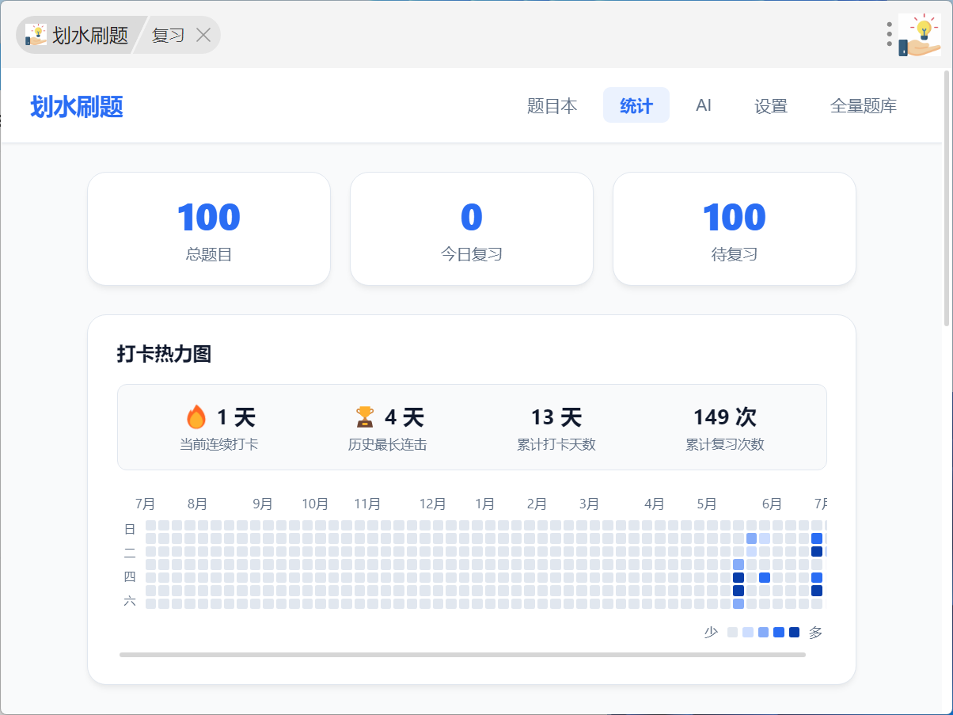Click the lightbulb hand logo at the top right
This screenshot has height=715, width=953.
[920, 35]
